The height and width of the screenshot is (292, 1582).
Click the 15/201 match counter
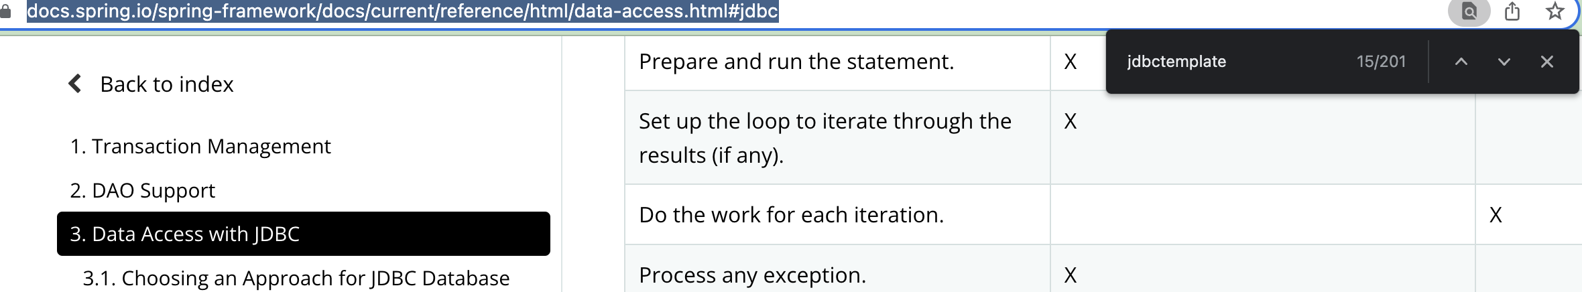(x=1381, y=62)
